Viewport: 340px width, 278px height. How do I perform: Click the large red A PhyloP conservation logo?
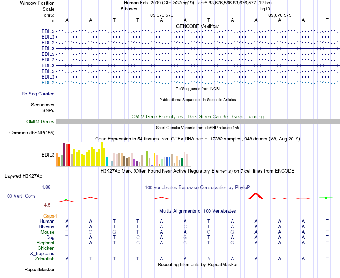256,196
